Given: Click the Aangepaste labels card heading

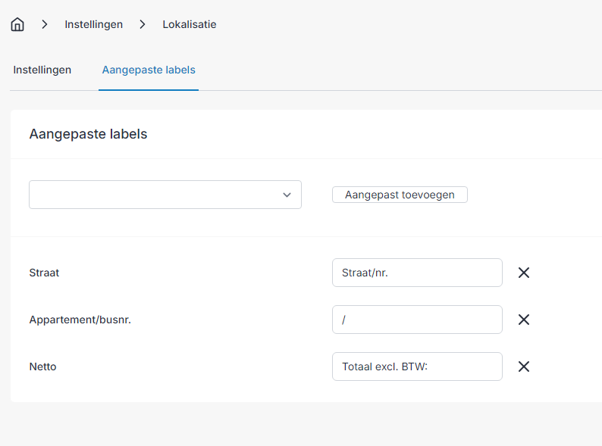Looking at the screenshot, I should (x=88, y=134).
